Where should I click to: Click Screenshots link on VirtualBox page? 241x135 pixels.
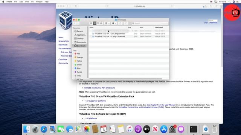pyautogui.click(x=64, y=41)
